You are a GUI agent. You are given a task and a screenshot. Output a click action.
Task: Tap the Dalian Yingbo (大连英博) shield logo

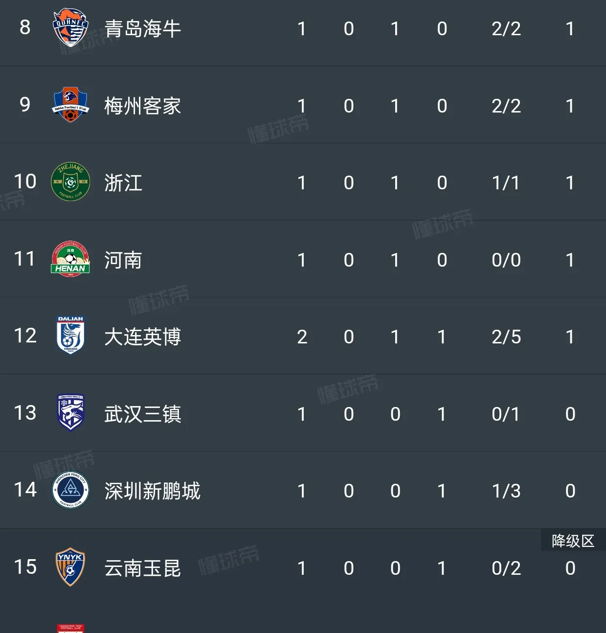[x=70, y=336]
